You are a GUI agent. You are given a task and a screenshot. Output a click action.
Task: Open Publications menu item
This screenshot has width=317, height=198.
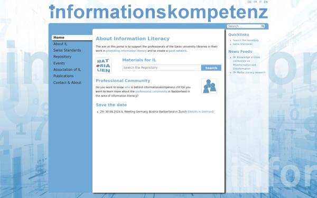click(x=63, y=76)
